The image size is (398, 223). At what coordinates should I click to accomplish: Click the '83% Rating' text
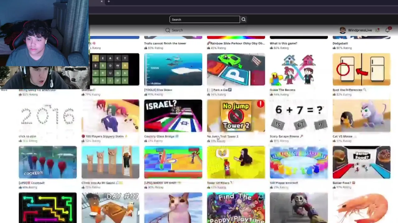[155, 48]
